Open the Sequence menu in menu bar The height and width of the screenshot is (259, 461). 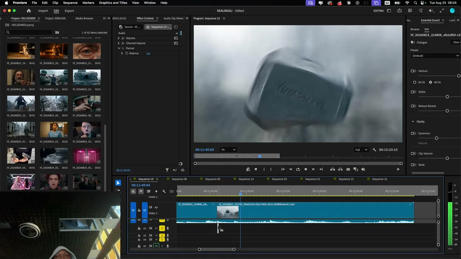click(70, 3)
